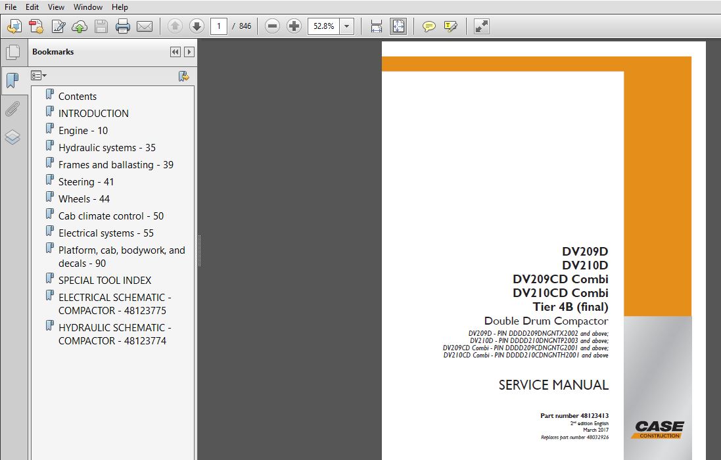The height and width of the screenshot is (460, 721).
Task: Open the File menu
Action: (x=10, y=7)
